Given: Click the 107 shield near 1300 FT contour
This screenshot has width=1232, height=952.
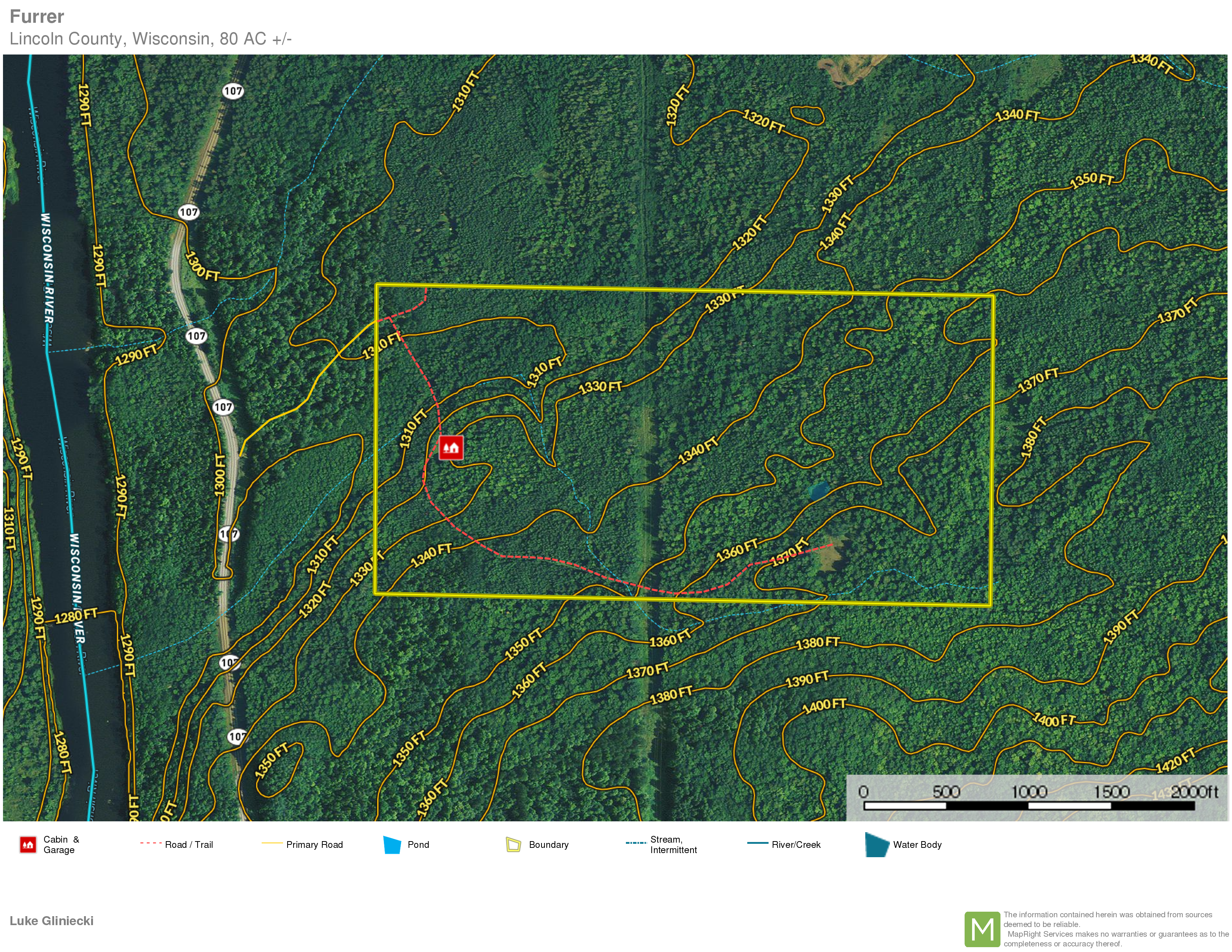Looking at the screenshot, I should (189, 212).
